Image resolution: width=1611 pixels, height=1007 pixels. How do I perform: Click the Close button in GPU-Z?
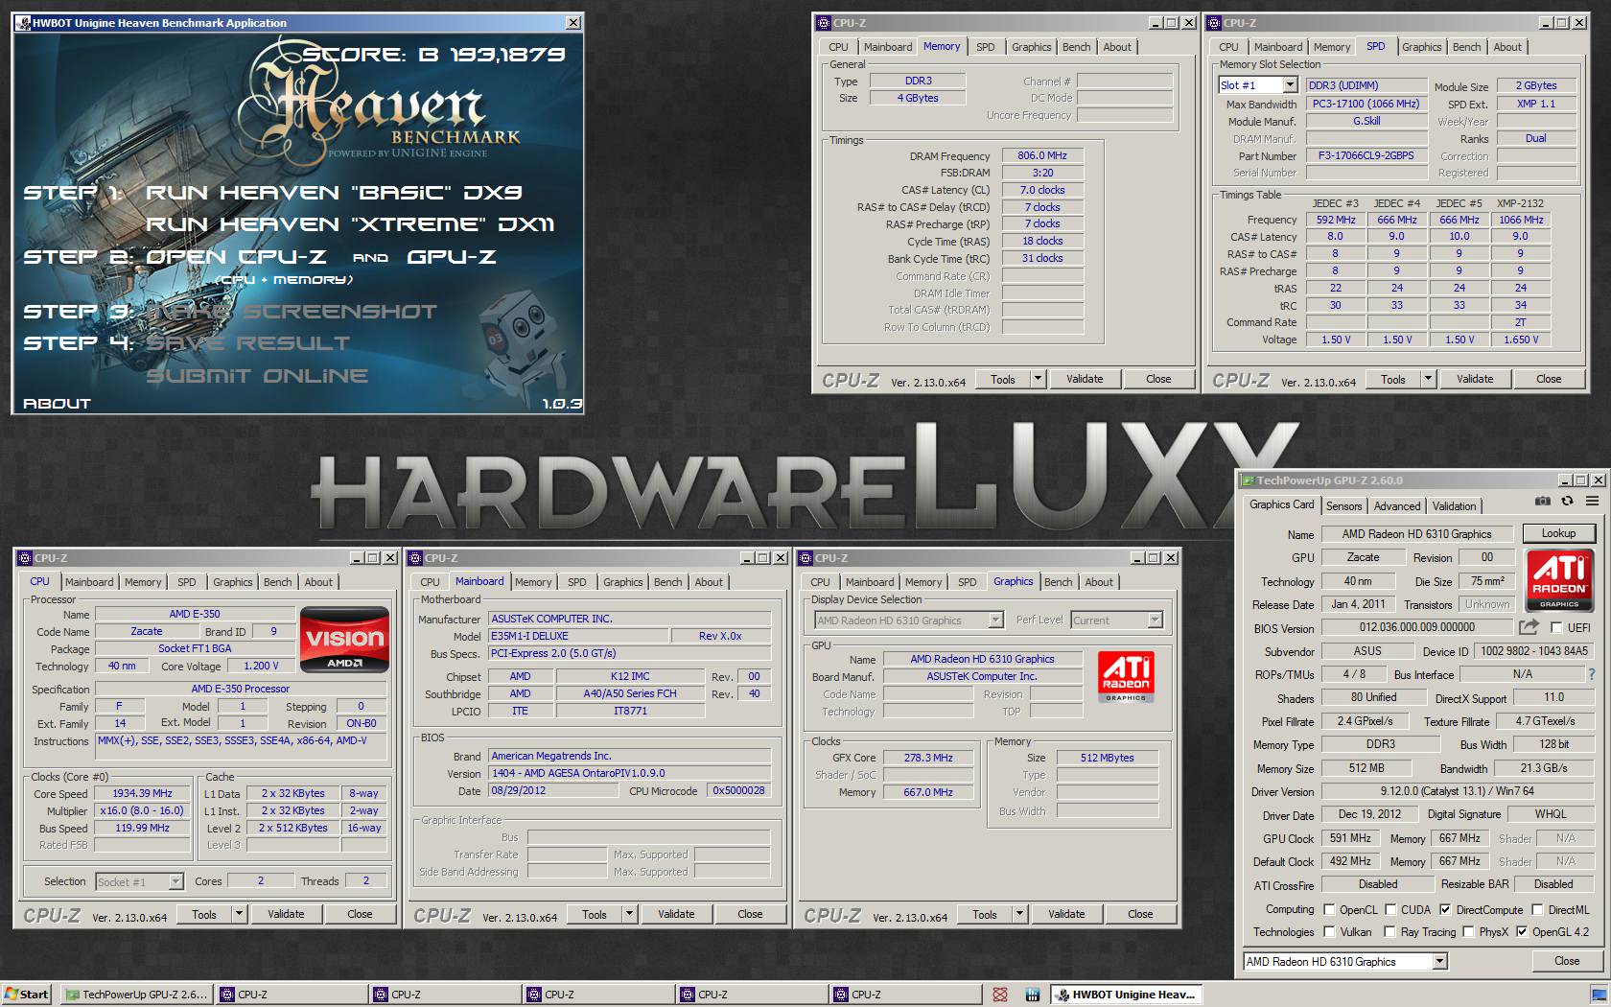click(x=1566, y=961)
